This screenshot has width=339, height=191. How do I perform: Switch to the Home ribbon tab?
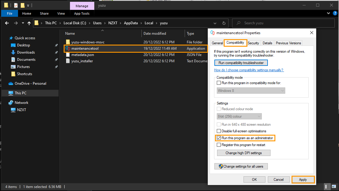[x=27, y=13]
